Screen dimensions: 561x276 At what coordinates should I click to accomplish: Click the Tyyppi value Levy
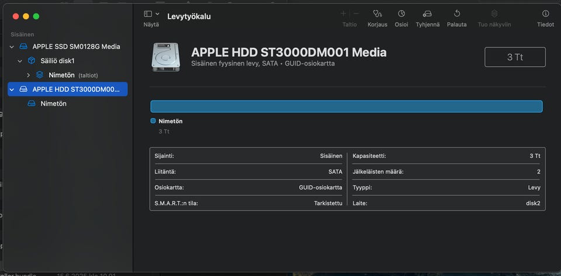[534, 188]
